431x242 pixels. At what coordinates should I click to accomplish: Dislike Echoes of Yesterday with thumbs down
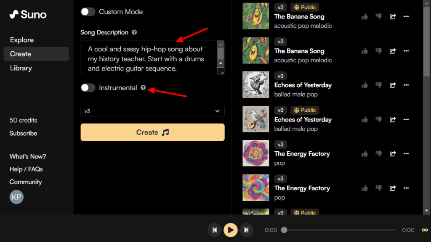click(378, 85)
